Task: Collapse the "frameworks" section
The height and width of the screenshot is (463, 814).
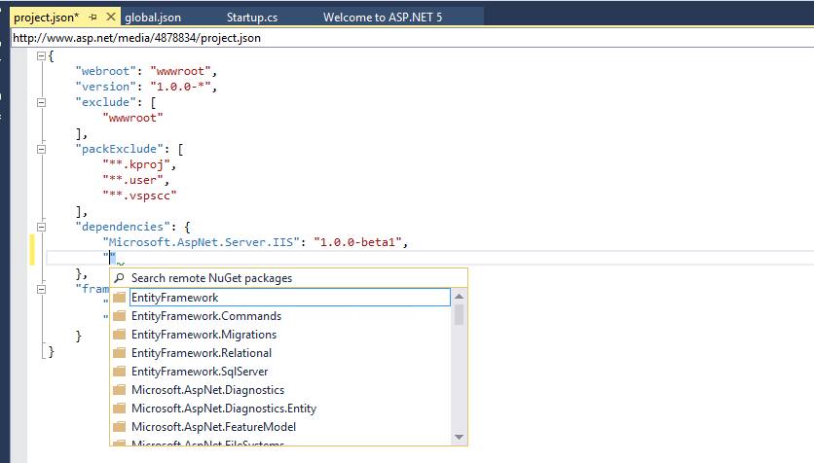Action: click(x=42, y=289)
